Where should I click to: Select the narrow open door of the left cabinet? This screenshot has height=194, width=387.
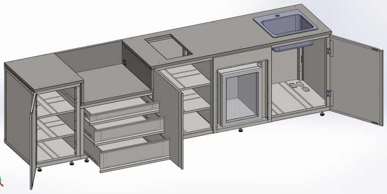point(33,141)
